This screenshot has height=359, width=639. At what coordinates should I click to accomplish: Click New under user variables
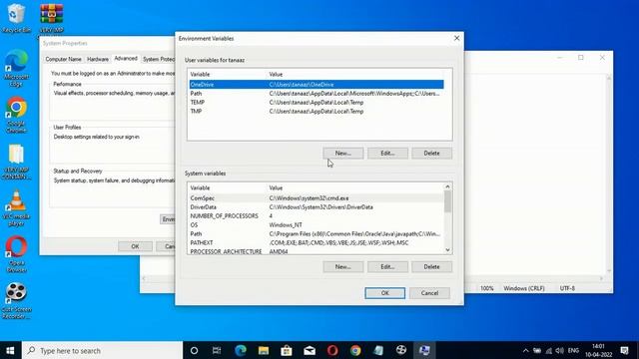[x=343, y=153]
